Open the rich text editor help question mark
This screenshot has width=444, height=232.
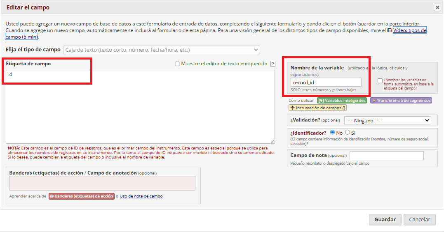click(273, 64)
